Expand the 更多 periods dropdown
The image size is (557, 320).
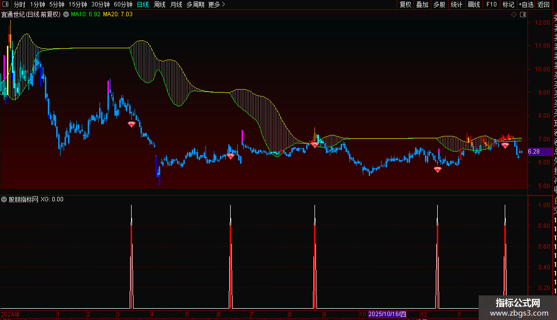(x=217, y=4)
